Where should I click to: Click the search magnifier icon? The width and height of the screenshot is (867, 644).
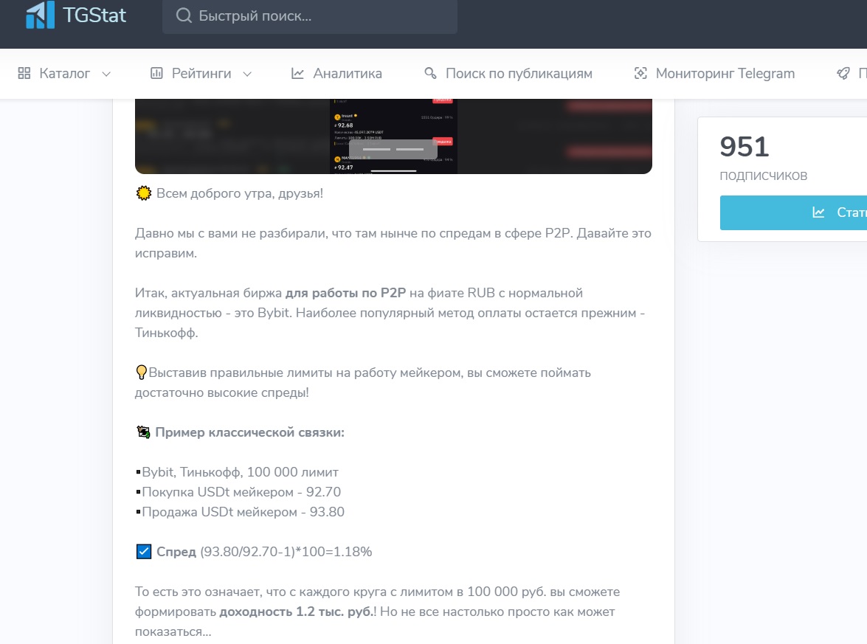184,15
